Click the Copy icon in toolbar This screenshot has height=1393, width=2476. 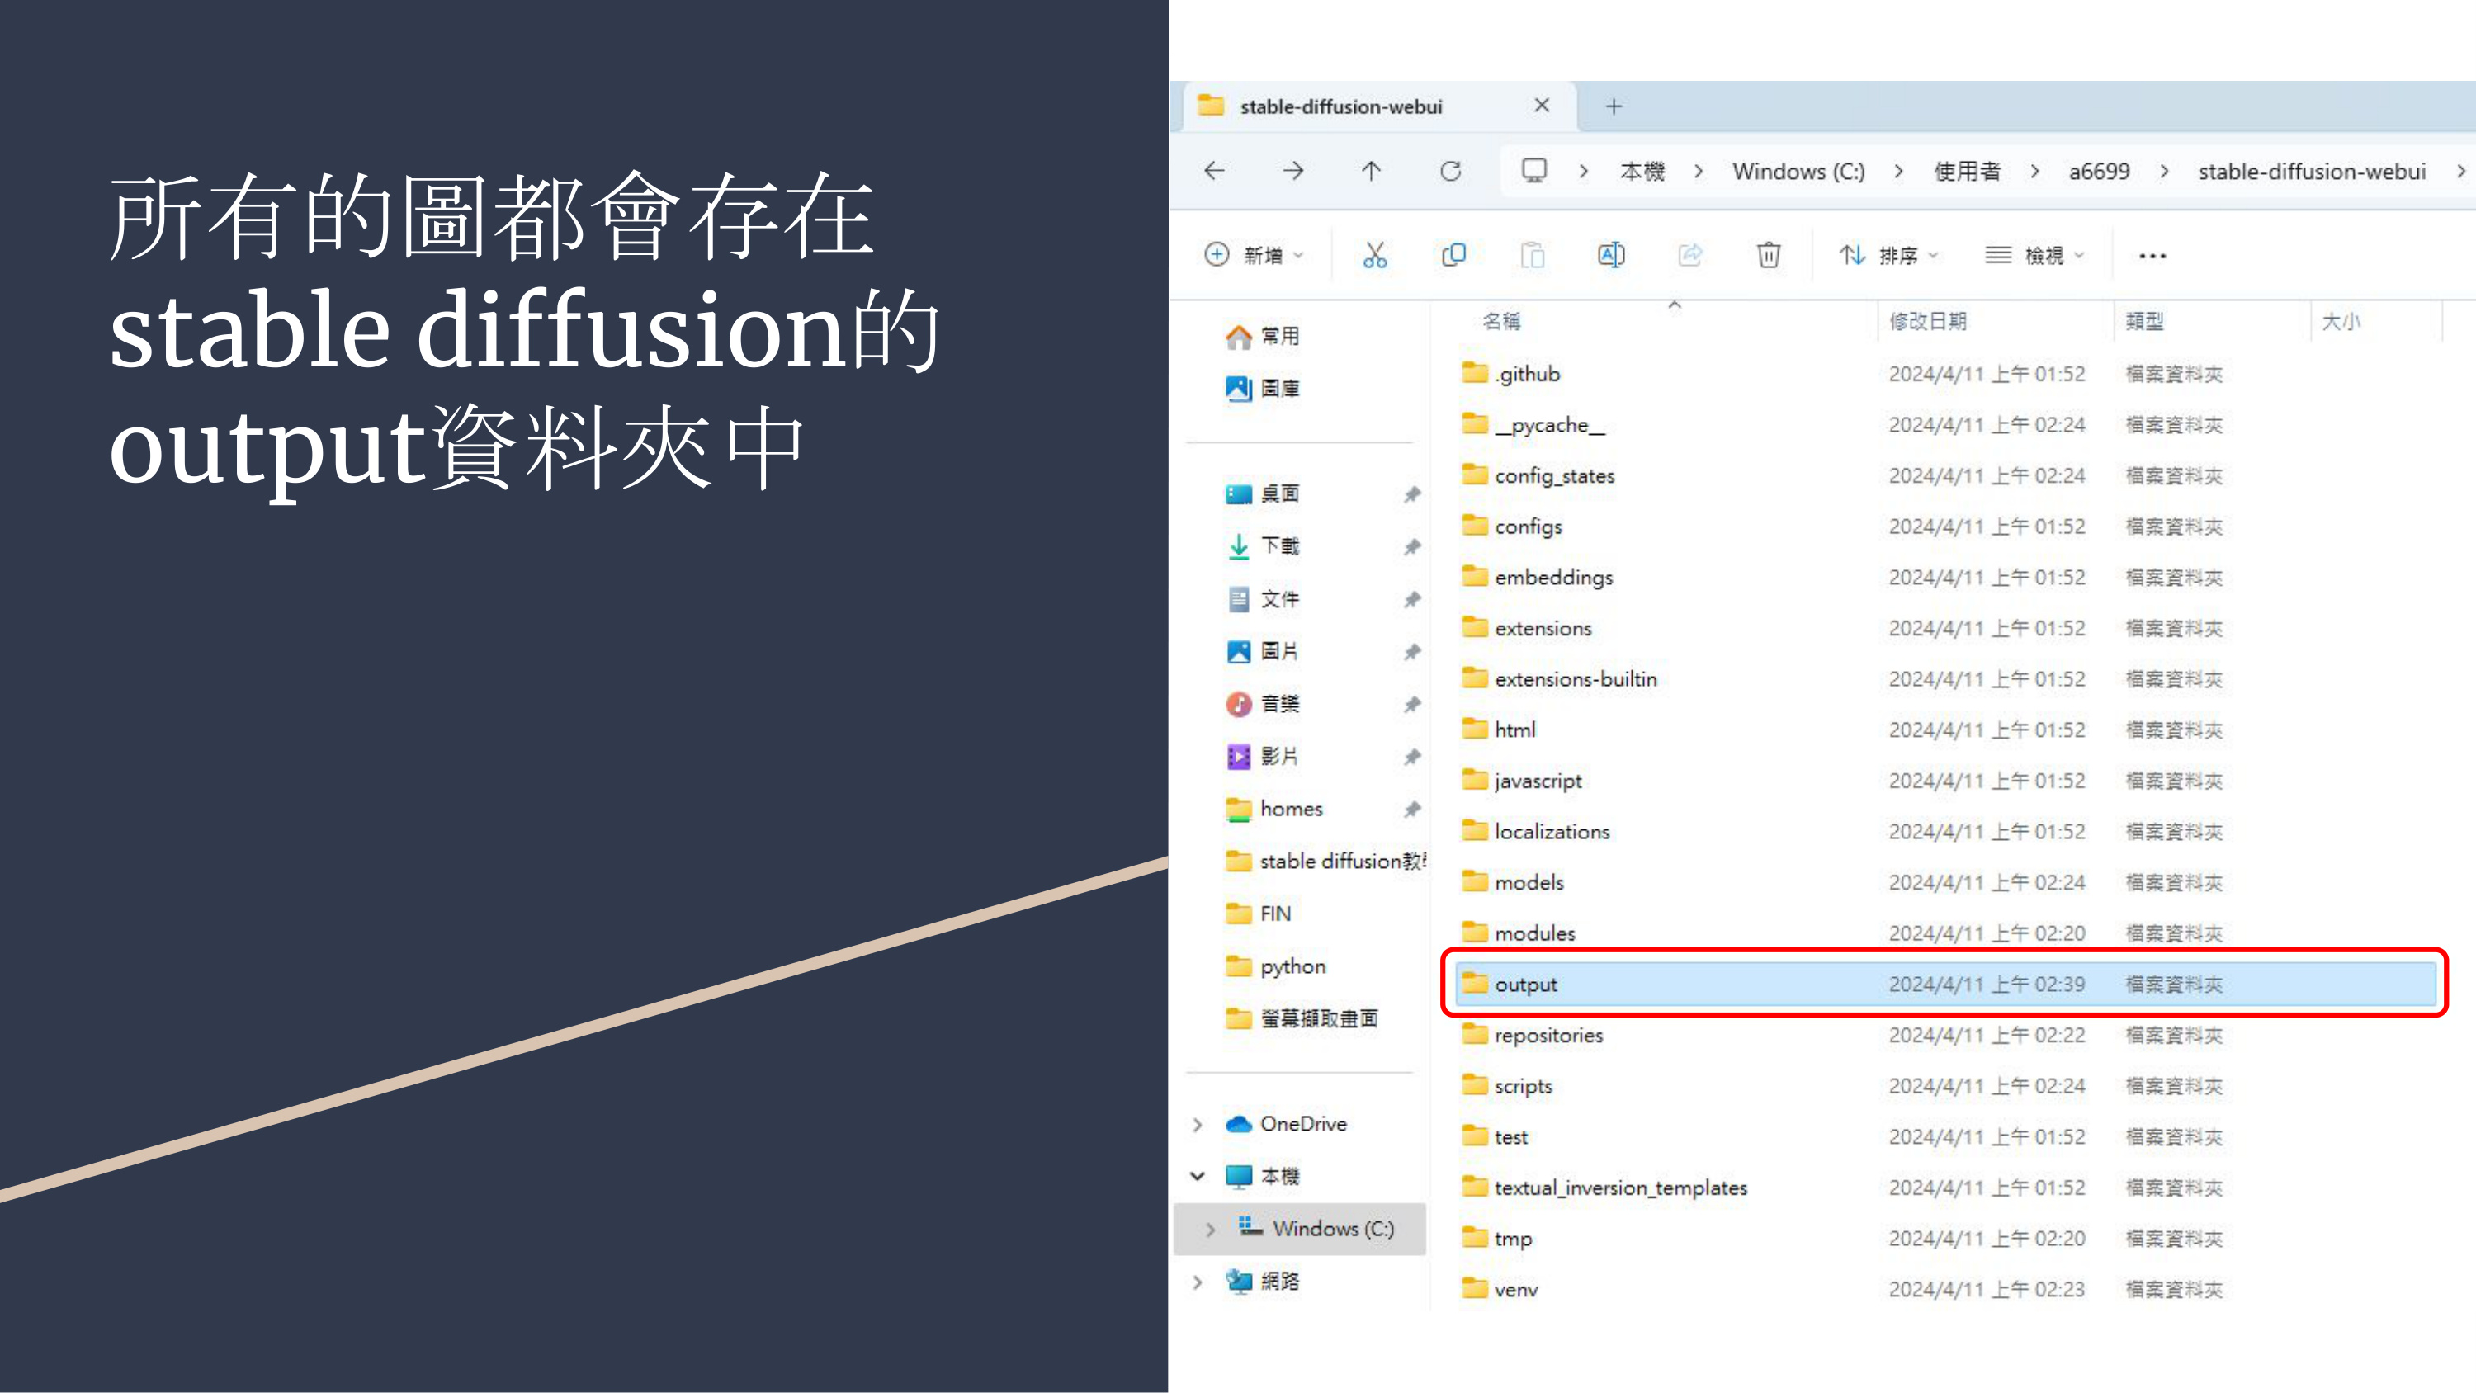coord(1454,255)
